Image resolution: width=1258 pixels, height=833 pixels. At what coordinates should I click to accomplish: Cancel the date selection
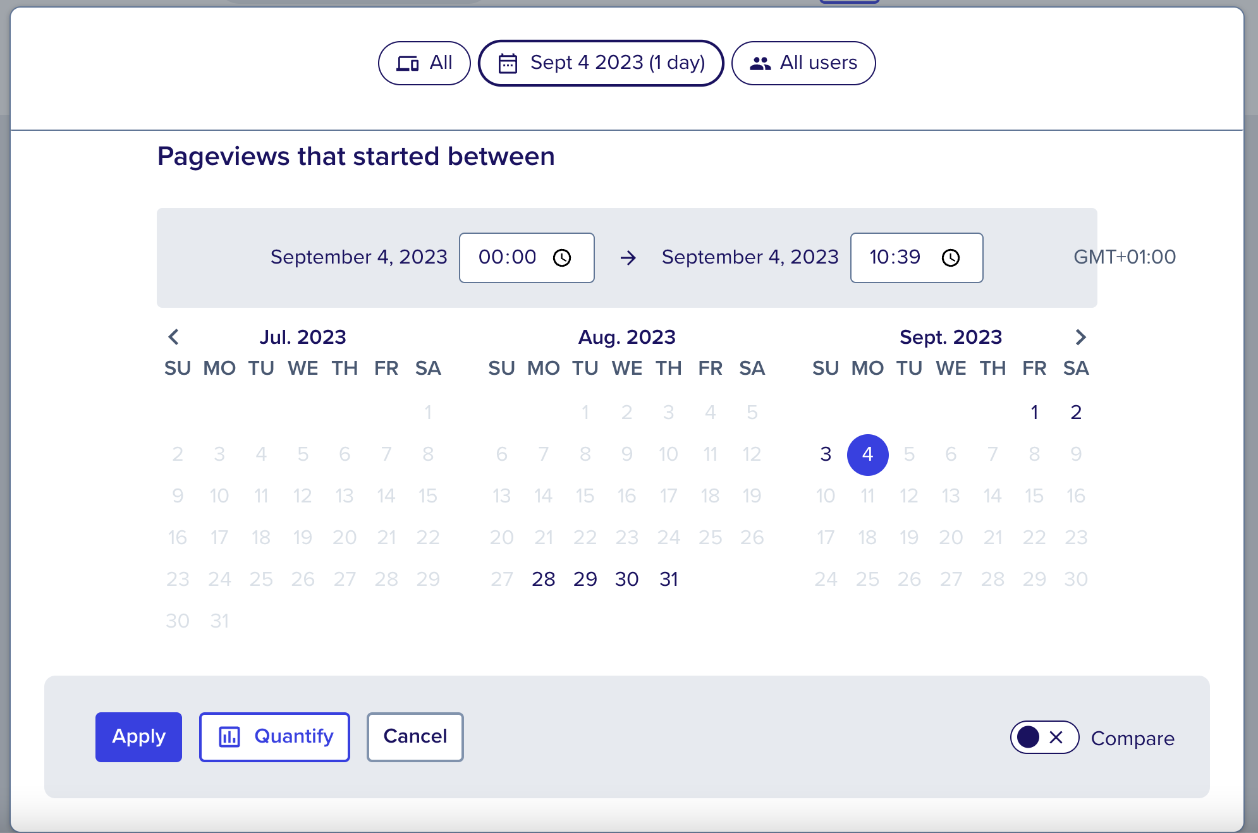(x=415, y=737)
